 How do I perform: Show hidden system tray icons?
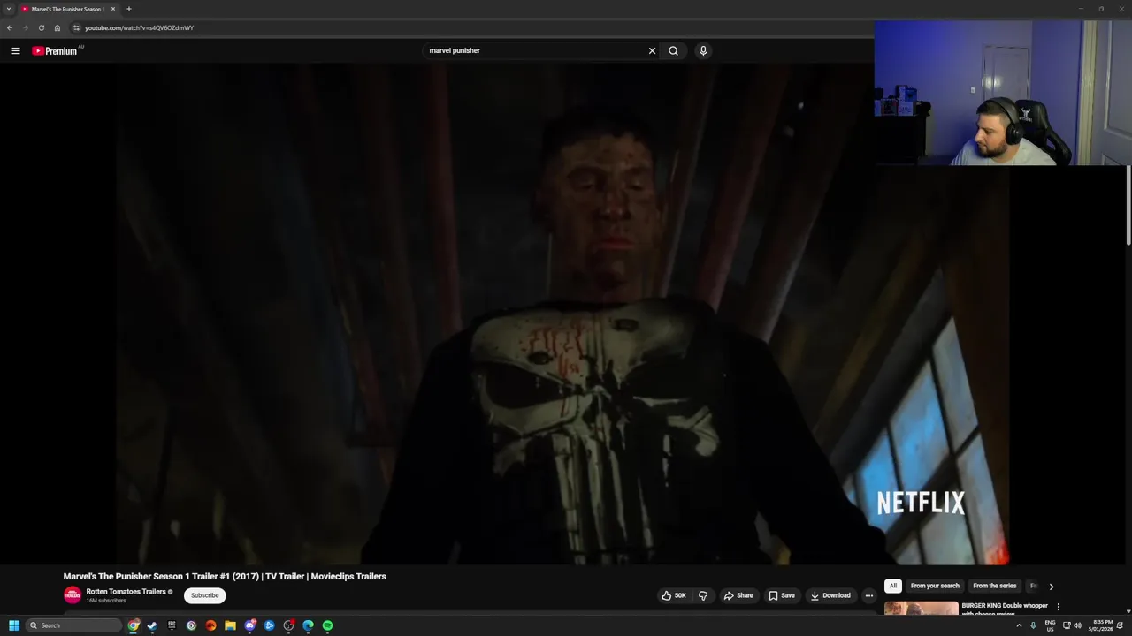tap(1019, 625)
